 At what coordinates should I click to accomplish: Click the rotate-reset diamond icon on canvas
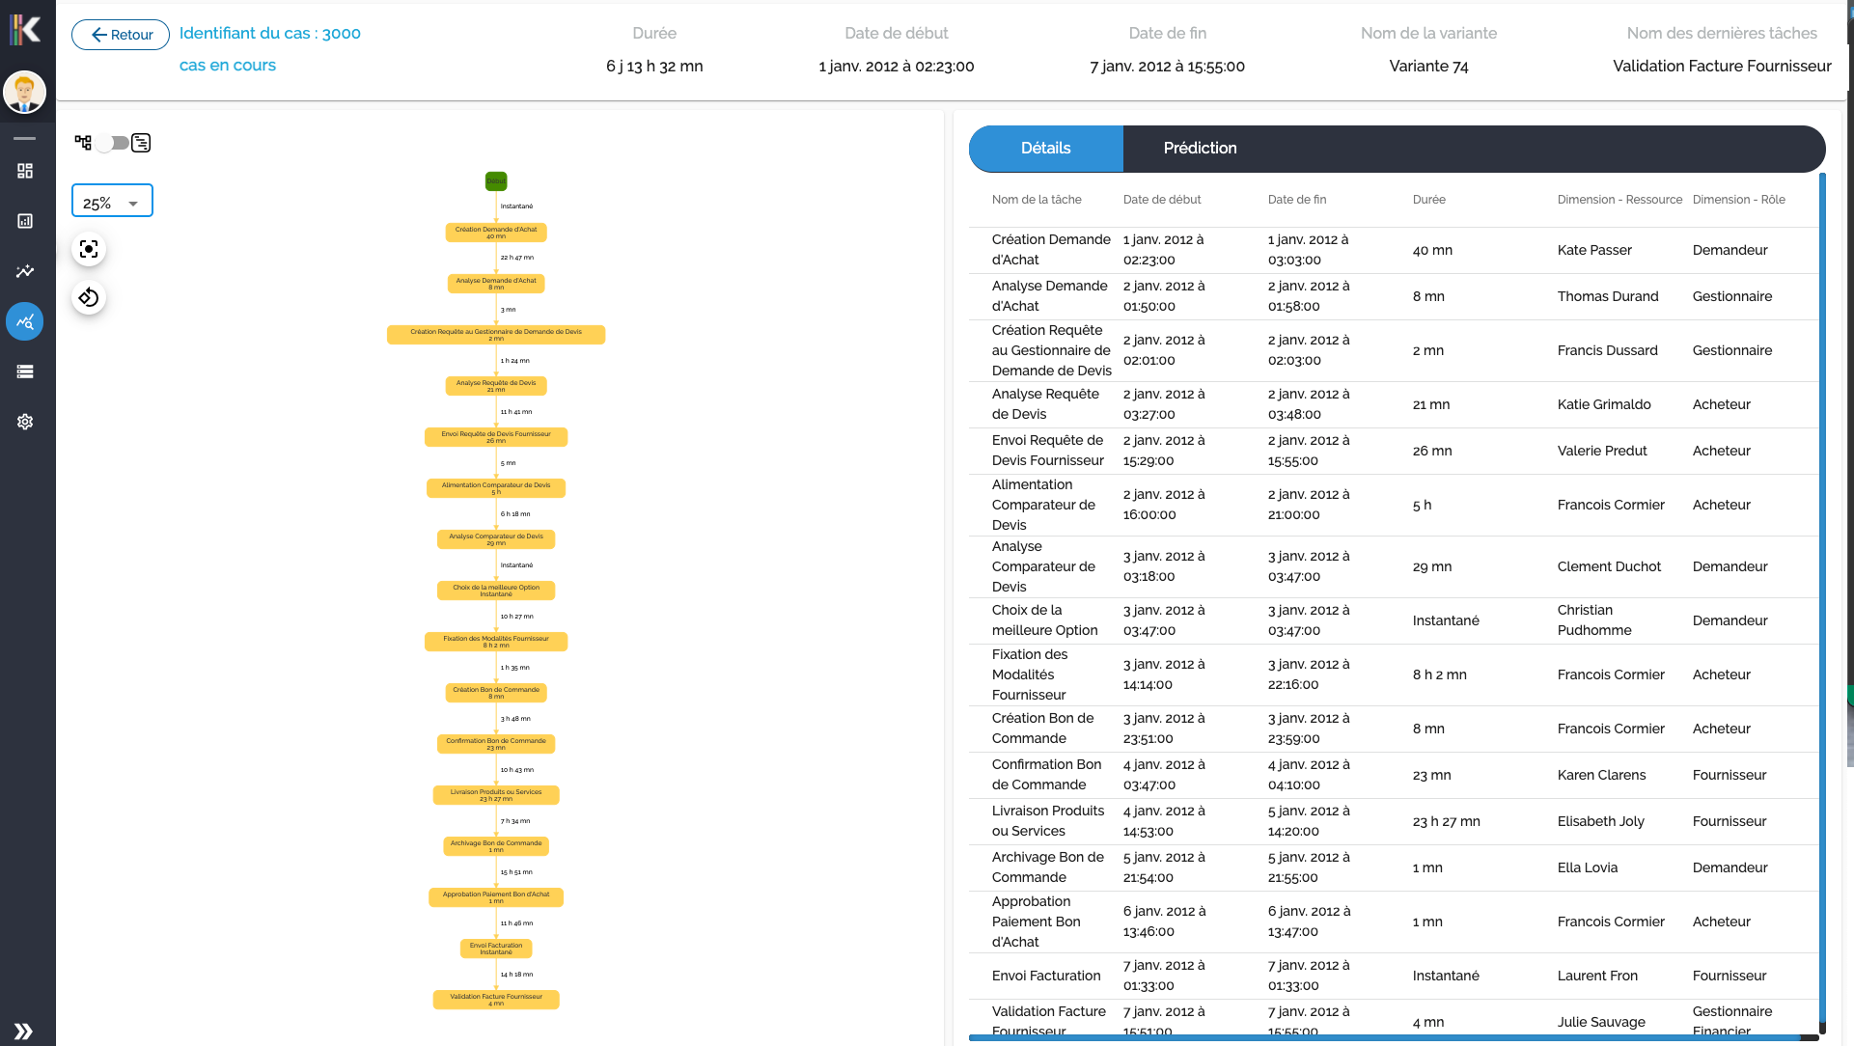pos(89,297)
